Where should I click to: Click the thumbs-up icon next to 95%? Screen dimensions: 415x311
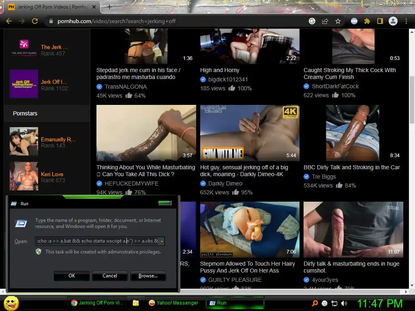pos(235,192)
